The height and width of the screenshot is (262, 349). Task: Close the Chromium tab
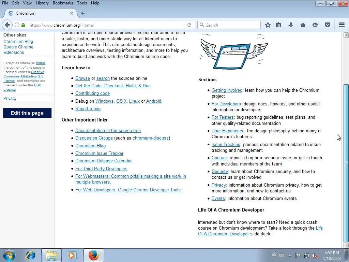[72, 13]
